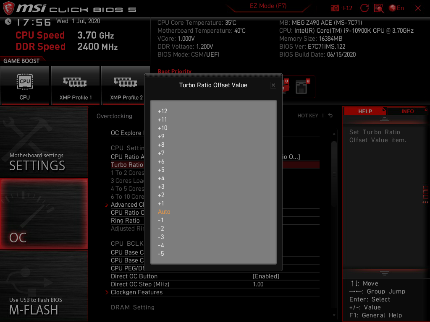The width and height of the screenshot is (430, 322).
Task: Take a BIOS screenshot with the camera icon
Action: click(335, 8)
